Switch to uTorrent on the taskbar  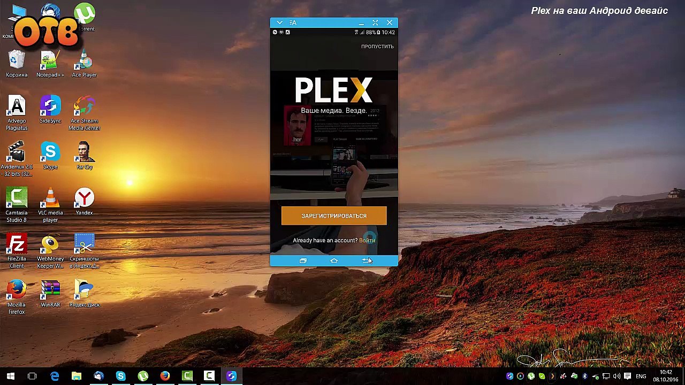143,376
